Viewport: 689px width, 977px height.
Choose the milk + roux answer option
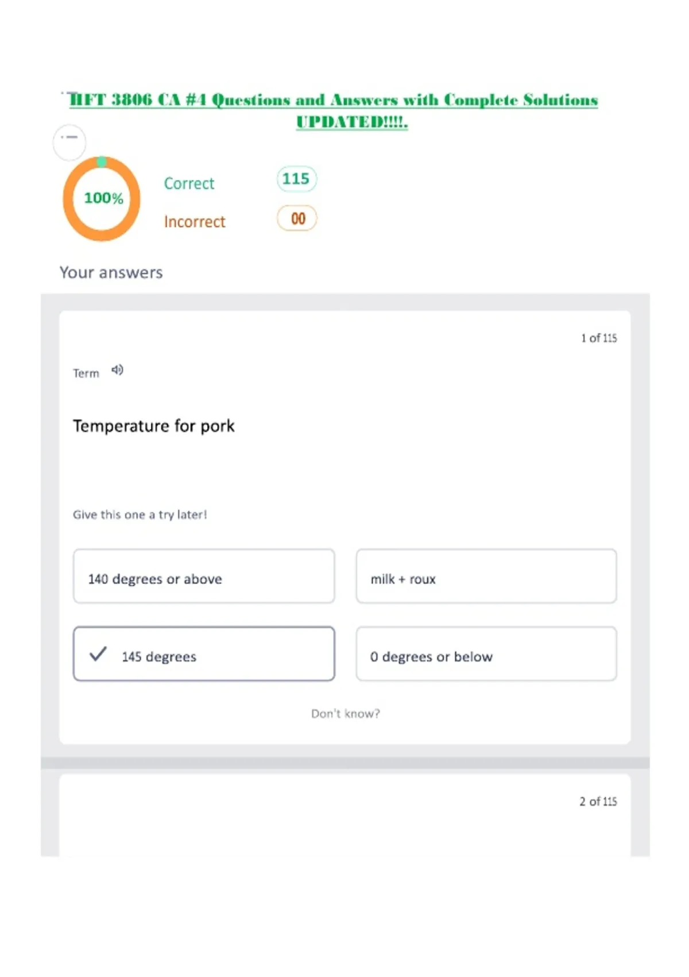click(486, 576)
